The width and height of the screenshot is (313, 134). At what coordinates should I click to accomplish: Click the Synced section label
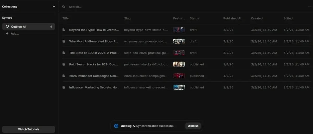tap(7, 18)
